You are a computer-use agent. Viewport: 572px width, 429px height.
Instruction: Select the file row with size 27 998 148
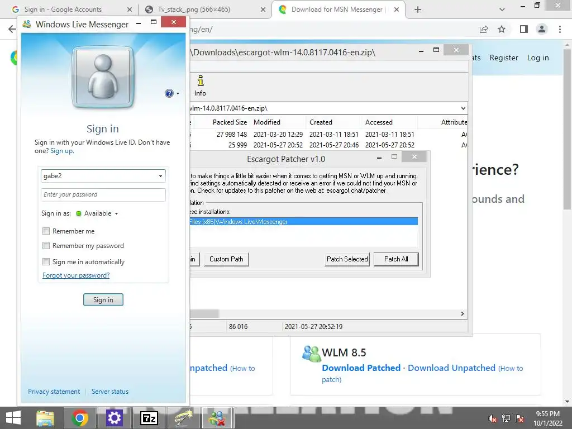pos(328,135)
